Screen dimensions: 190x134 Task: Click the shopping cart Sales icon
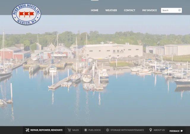point(69,130)
